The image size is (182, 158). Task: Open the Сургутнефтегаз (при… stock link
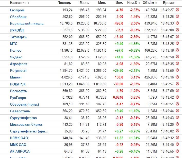tap(29, 131)
